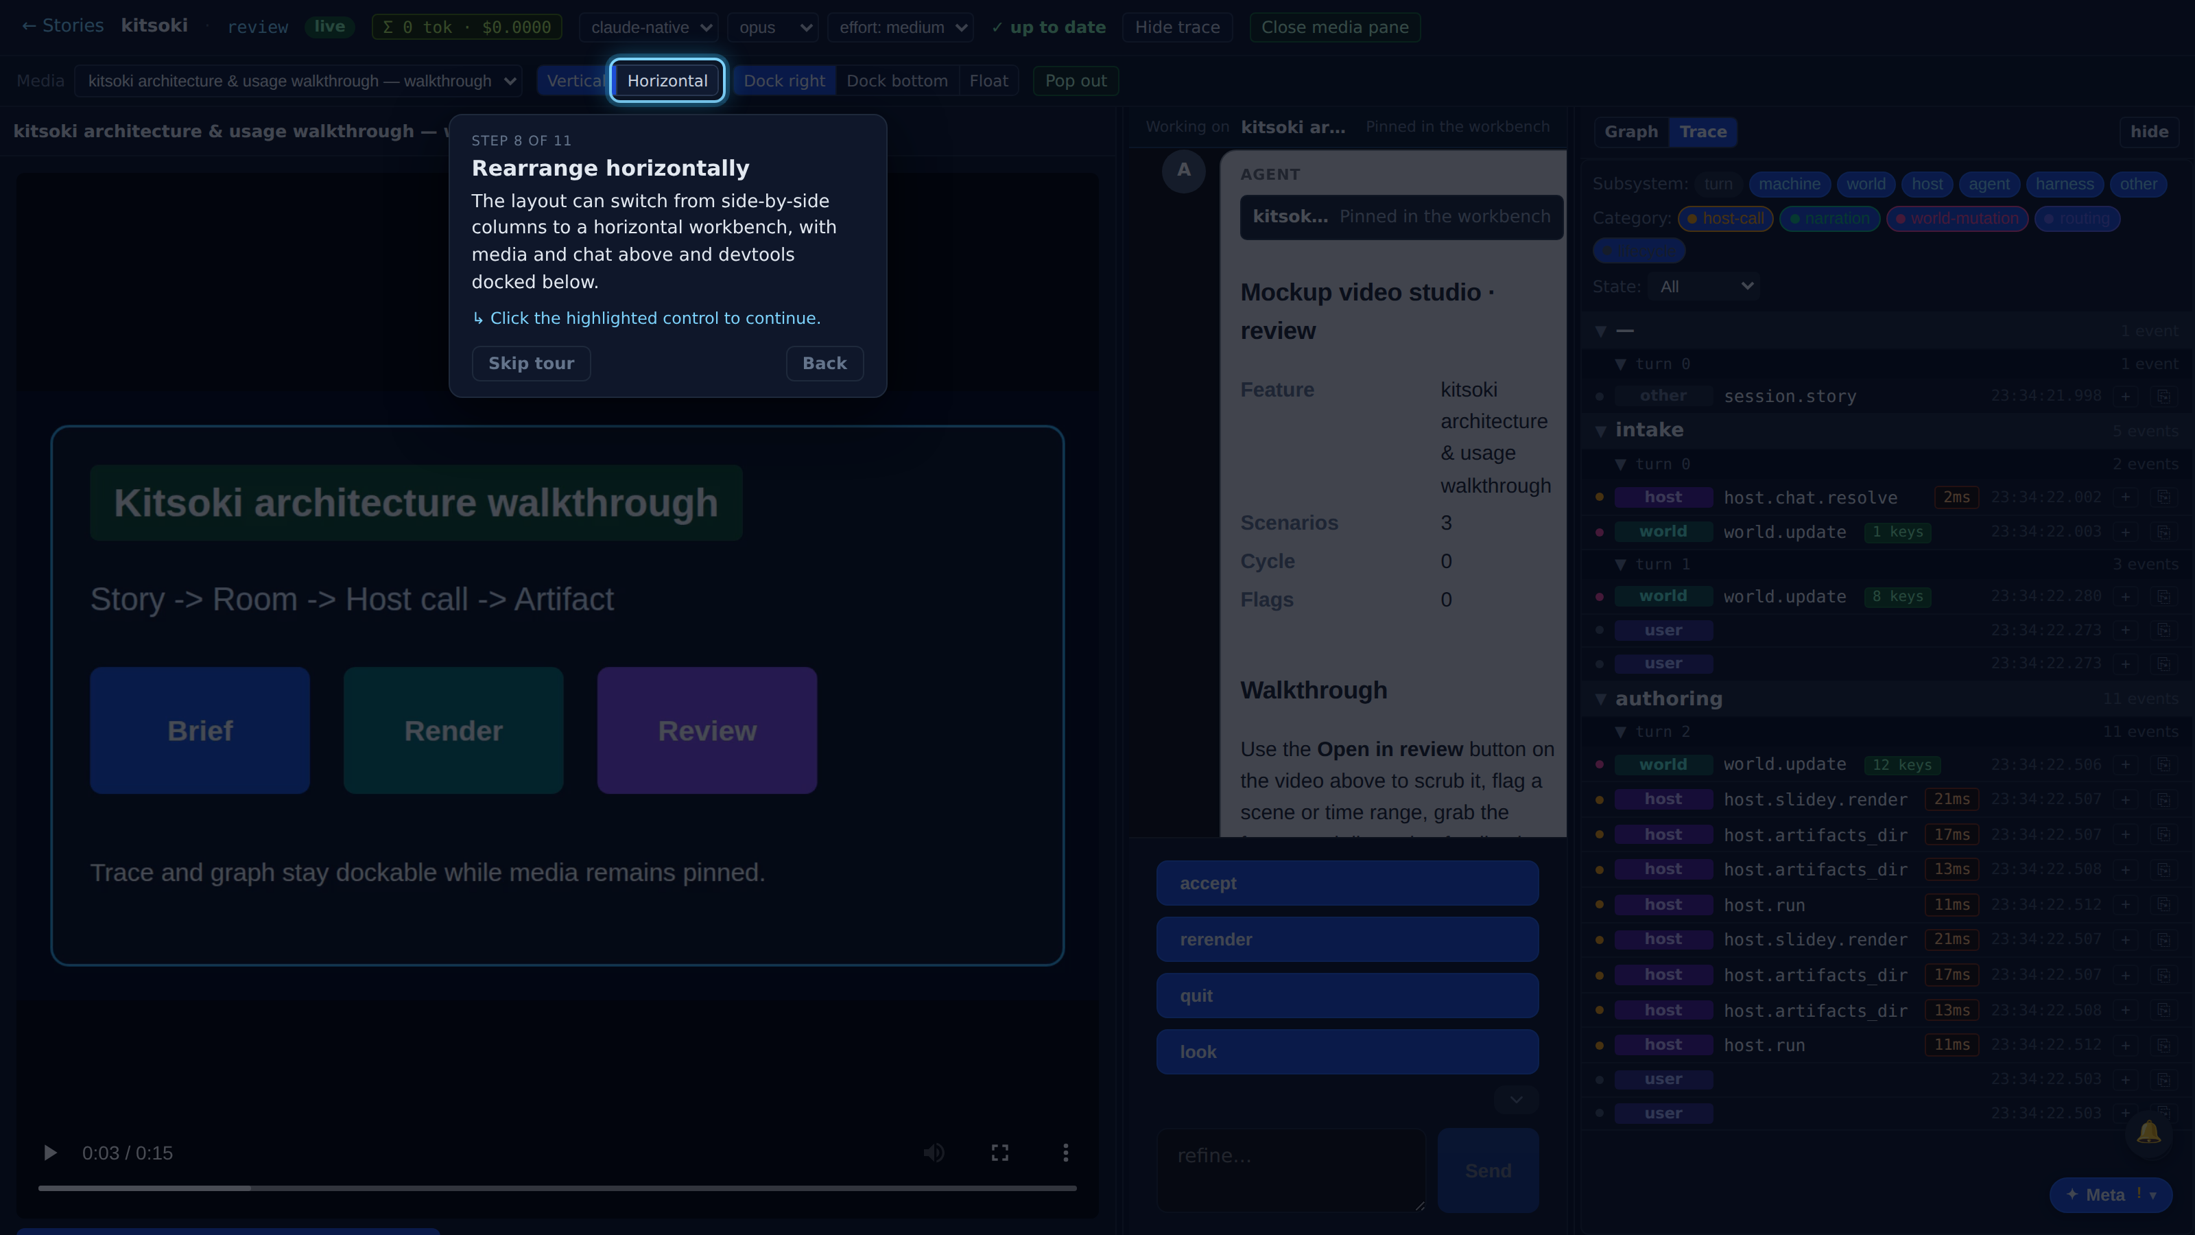This screenshot has height=1235, width=2195.
Task: Focus the refine text input
Action: [1290, 1169]
